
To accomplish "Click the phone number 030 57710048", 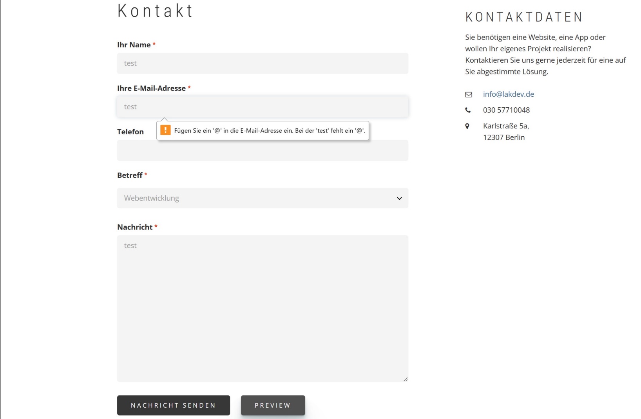I will [x=506, y=110].
